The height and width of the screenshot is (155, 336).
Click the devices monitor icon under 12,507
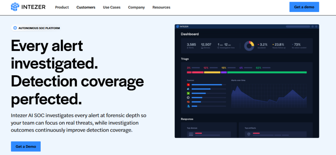202,48
